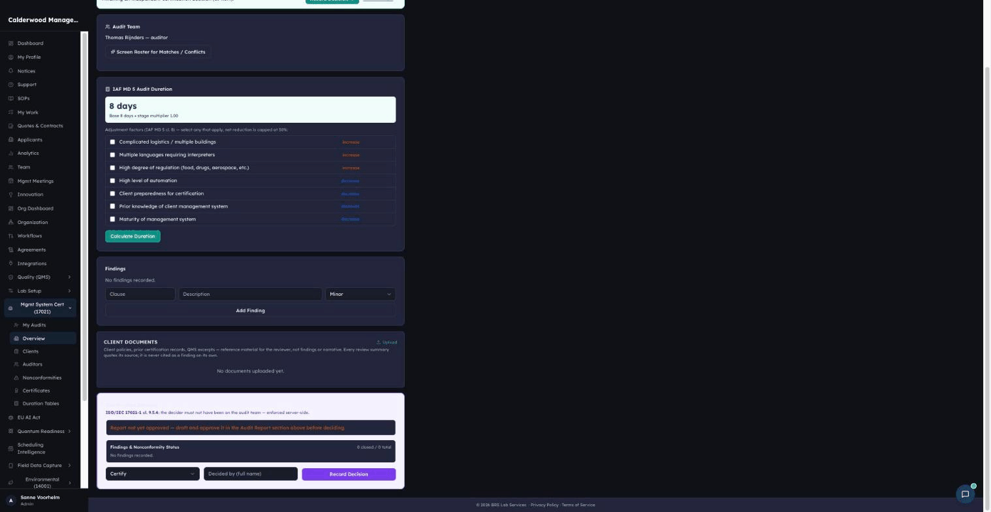Click the Dashboard icon in the sidebar
The image size is (991, 512).
click(10, 43)
